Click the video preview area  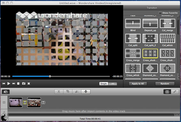[62, 39]
